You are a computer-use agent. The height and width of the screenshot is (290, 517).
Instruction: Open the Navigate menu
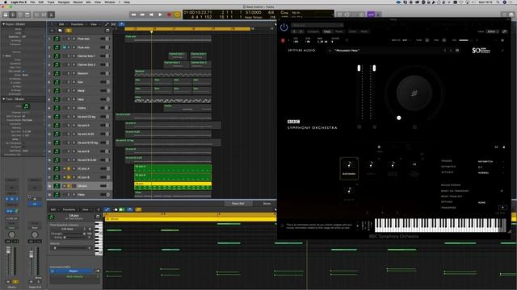tap(64, 2)
